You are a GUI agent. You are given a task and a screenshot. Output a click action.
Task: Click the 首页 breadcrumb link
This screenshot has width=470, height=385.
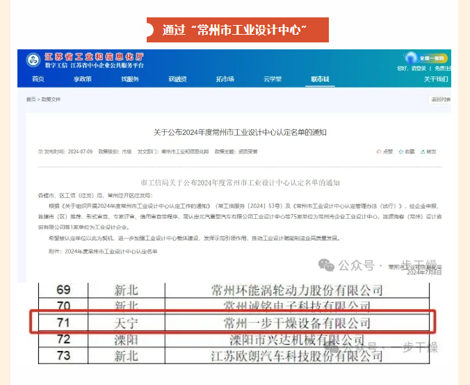click(x=31, y=100)
